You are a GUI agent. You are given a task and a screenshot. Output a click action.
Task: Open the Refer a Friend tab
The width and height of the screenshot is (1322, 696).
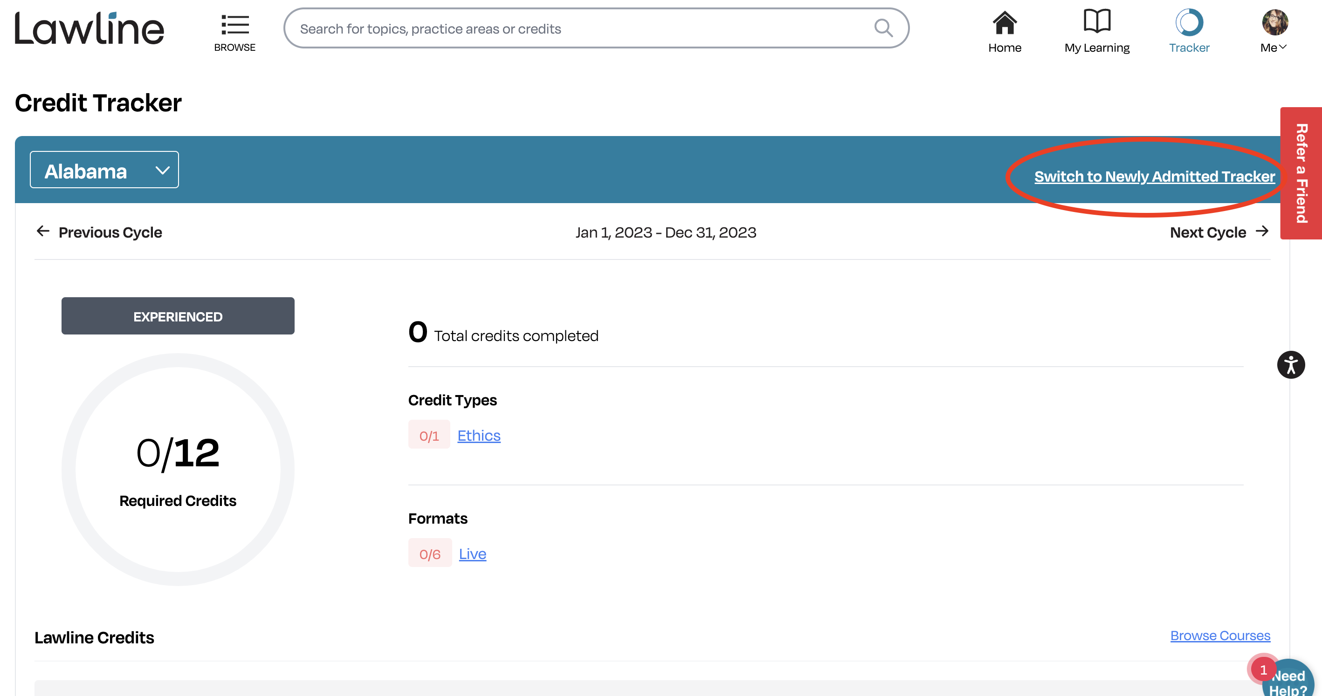pyautogui.click(x=1301, y=173)
